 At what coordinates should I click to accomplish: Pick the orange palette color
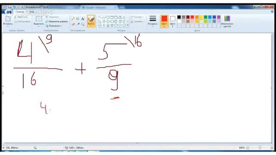[197, 17]
